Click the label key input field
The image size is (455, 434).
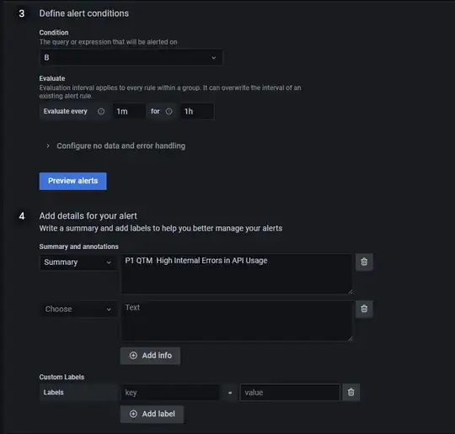(x=170, y=393)
